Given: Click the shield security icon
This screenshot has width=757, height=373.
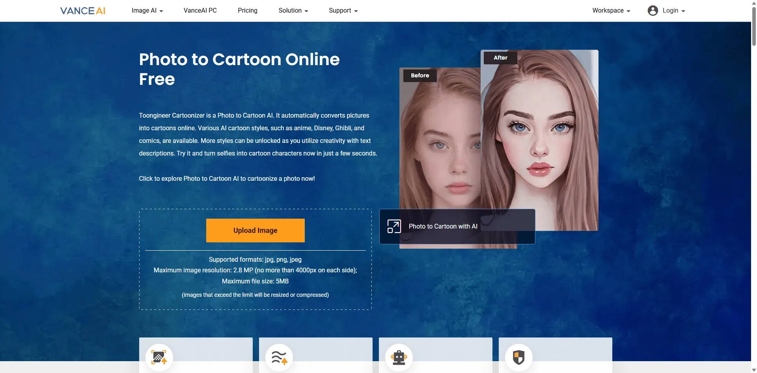Looking at the screenshot, I should pyautogui.click(x=518, y=357).
